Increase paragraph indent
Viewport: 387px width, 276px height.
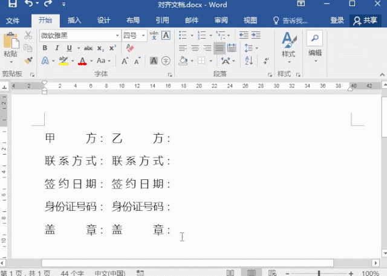tap(256, 35)
